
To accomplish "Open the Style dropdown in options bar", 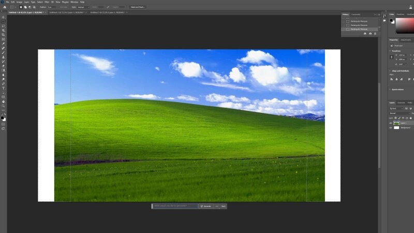I will (83, 7).
